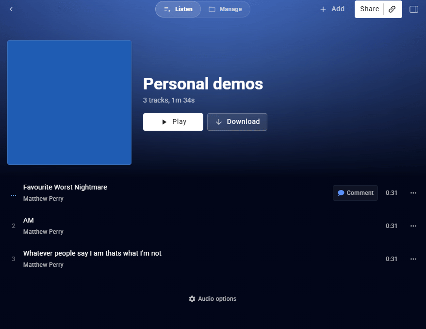Click track number 2 beside AM
The width and height of the screenshot is (426, 329).
click(x=13, y=226)
